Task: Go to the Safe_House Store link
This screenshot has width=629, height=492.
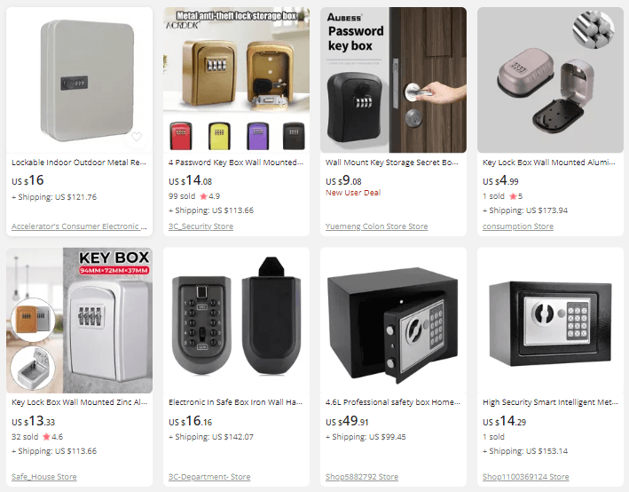Action: point(44,477)
